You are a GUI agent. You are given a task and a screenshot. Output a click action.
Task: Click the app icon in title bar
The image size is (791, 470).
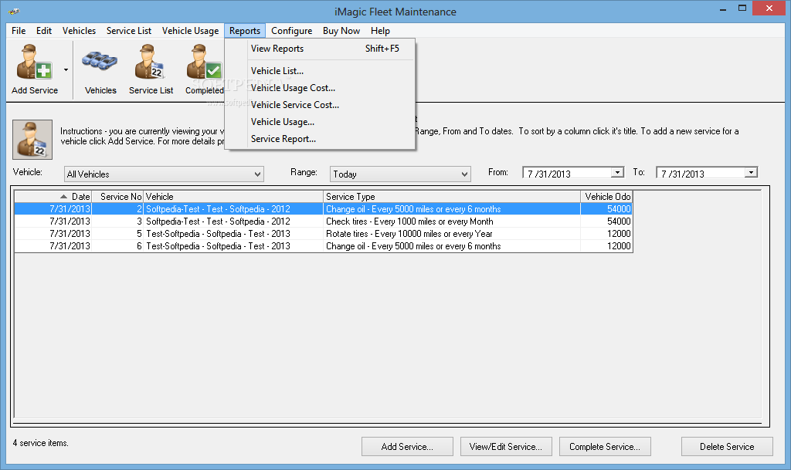click(14, 11)
